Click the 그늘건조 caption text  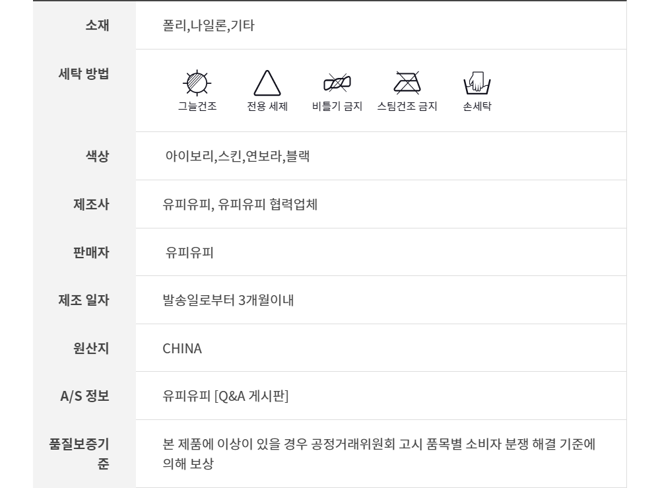(x=197, y=106)
